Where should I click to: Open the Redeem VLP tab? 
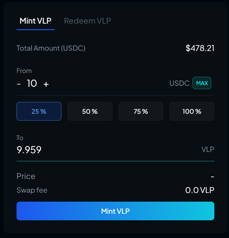point(88,21)
